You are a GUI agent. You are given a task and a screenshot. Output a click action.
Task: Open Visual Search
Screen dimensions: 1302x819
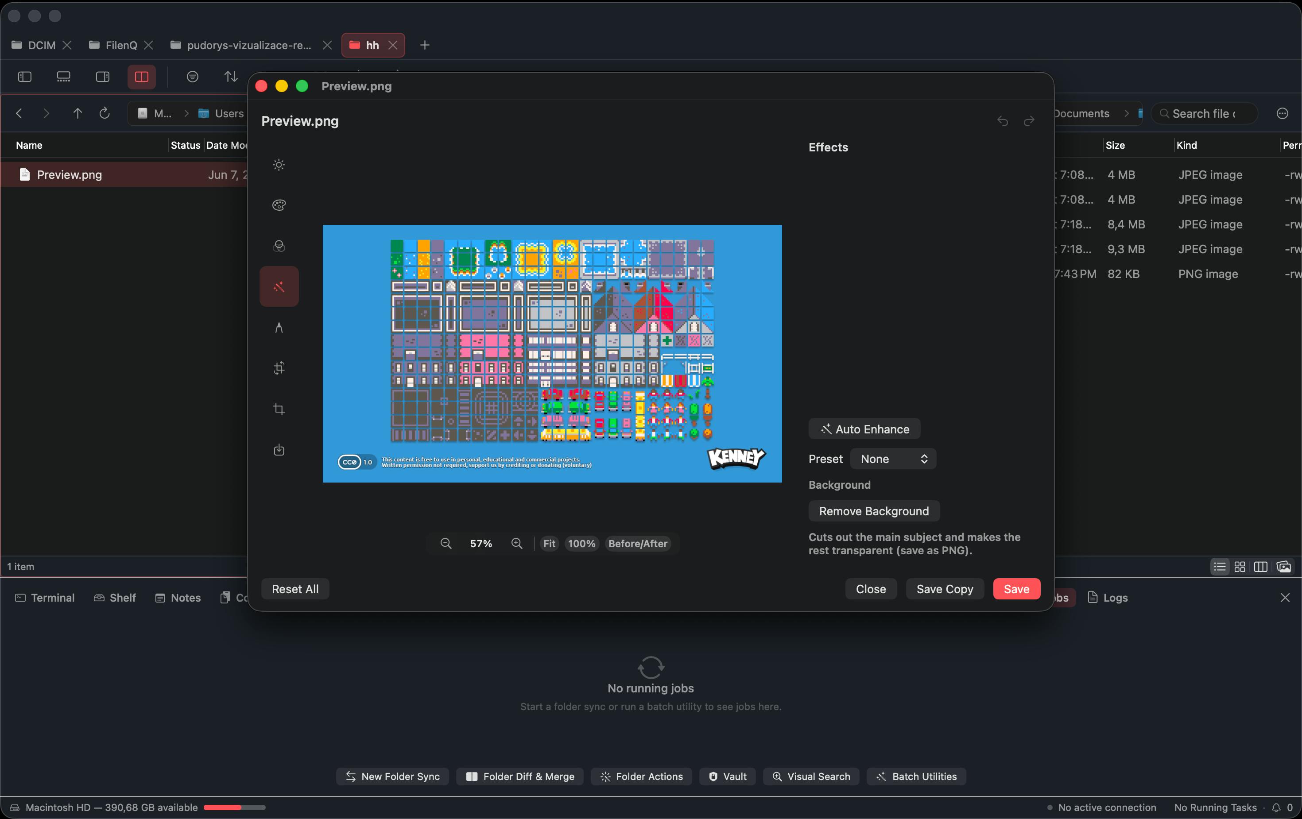pyautogui.click(x=811, y=777)
